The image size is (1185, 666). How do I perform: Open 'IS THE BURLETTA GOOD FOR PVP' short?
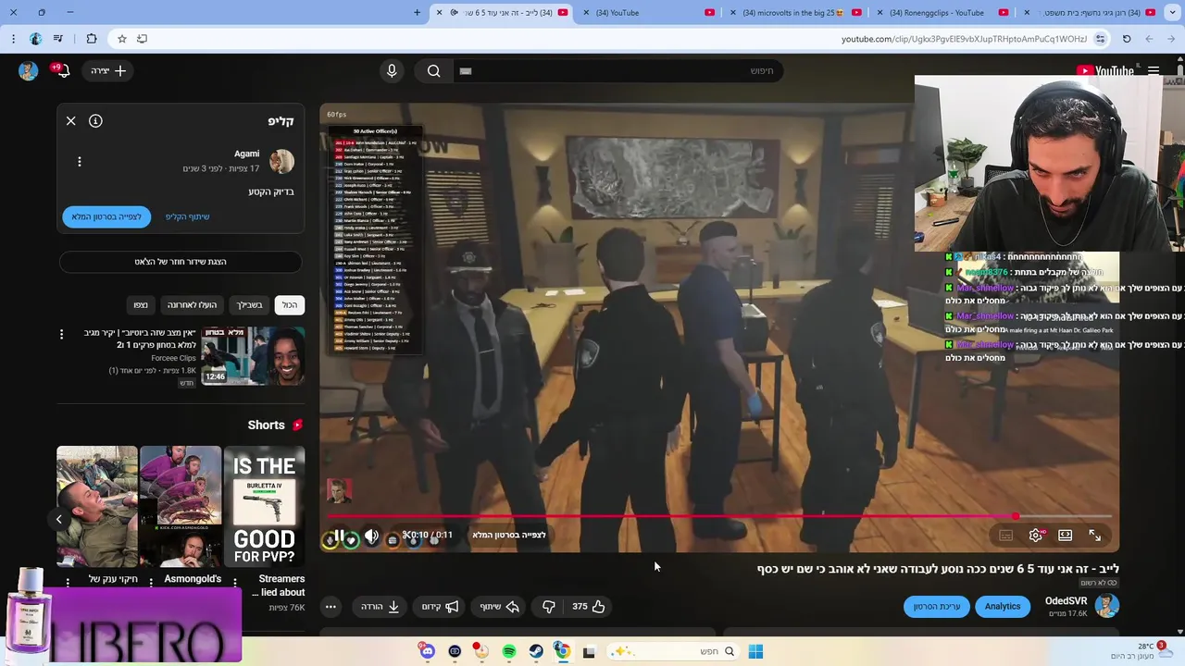coord(264,506)
